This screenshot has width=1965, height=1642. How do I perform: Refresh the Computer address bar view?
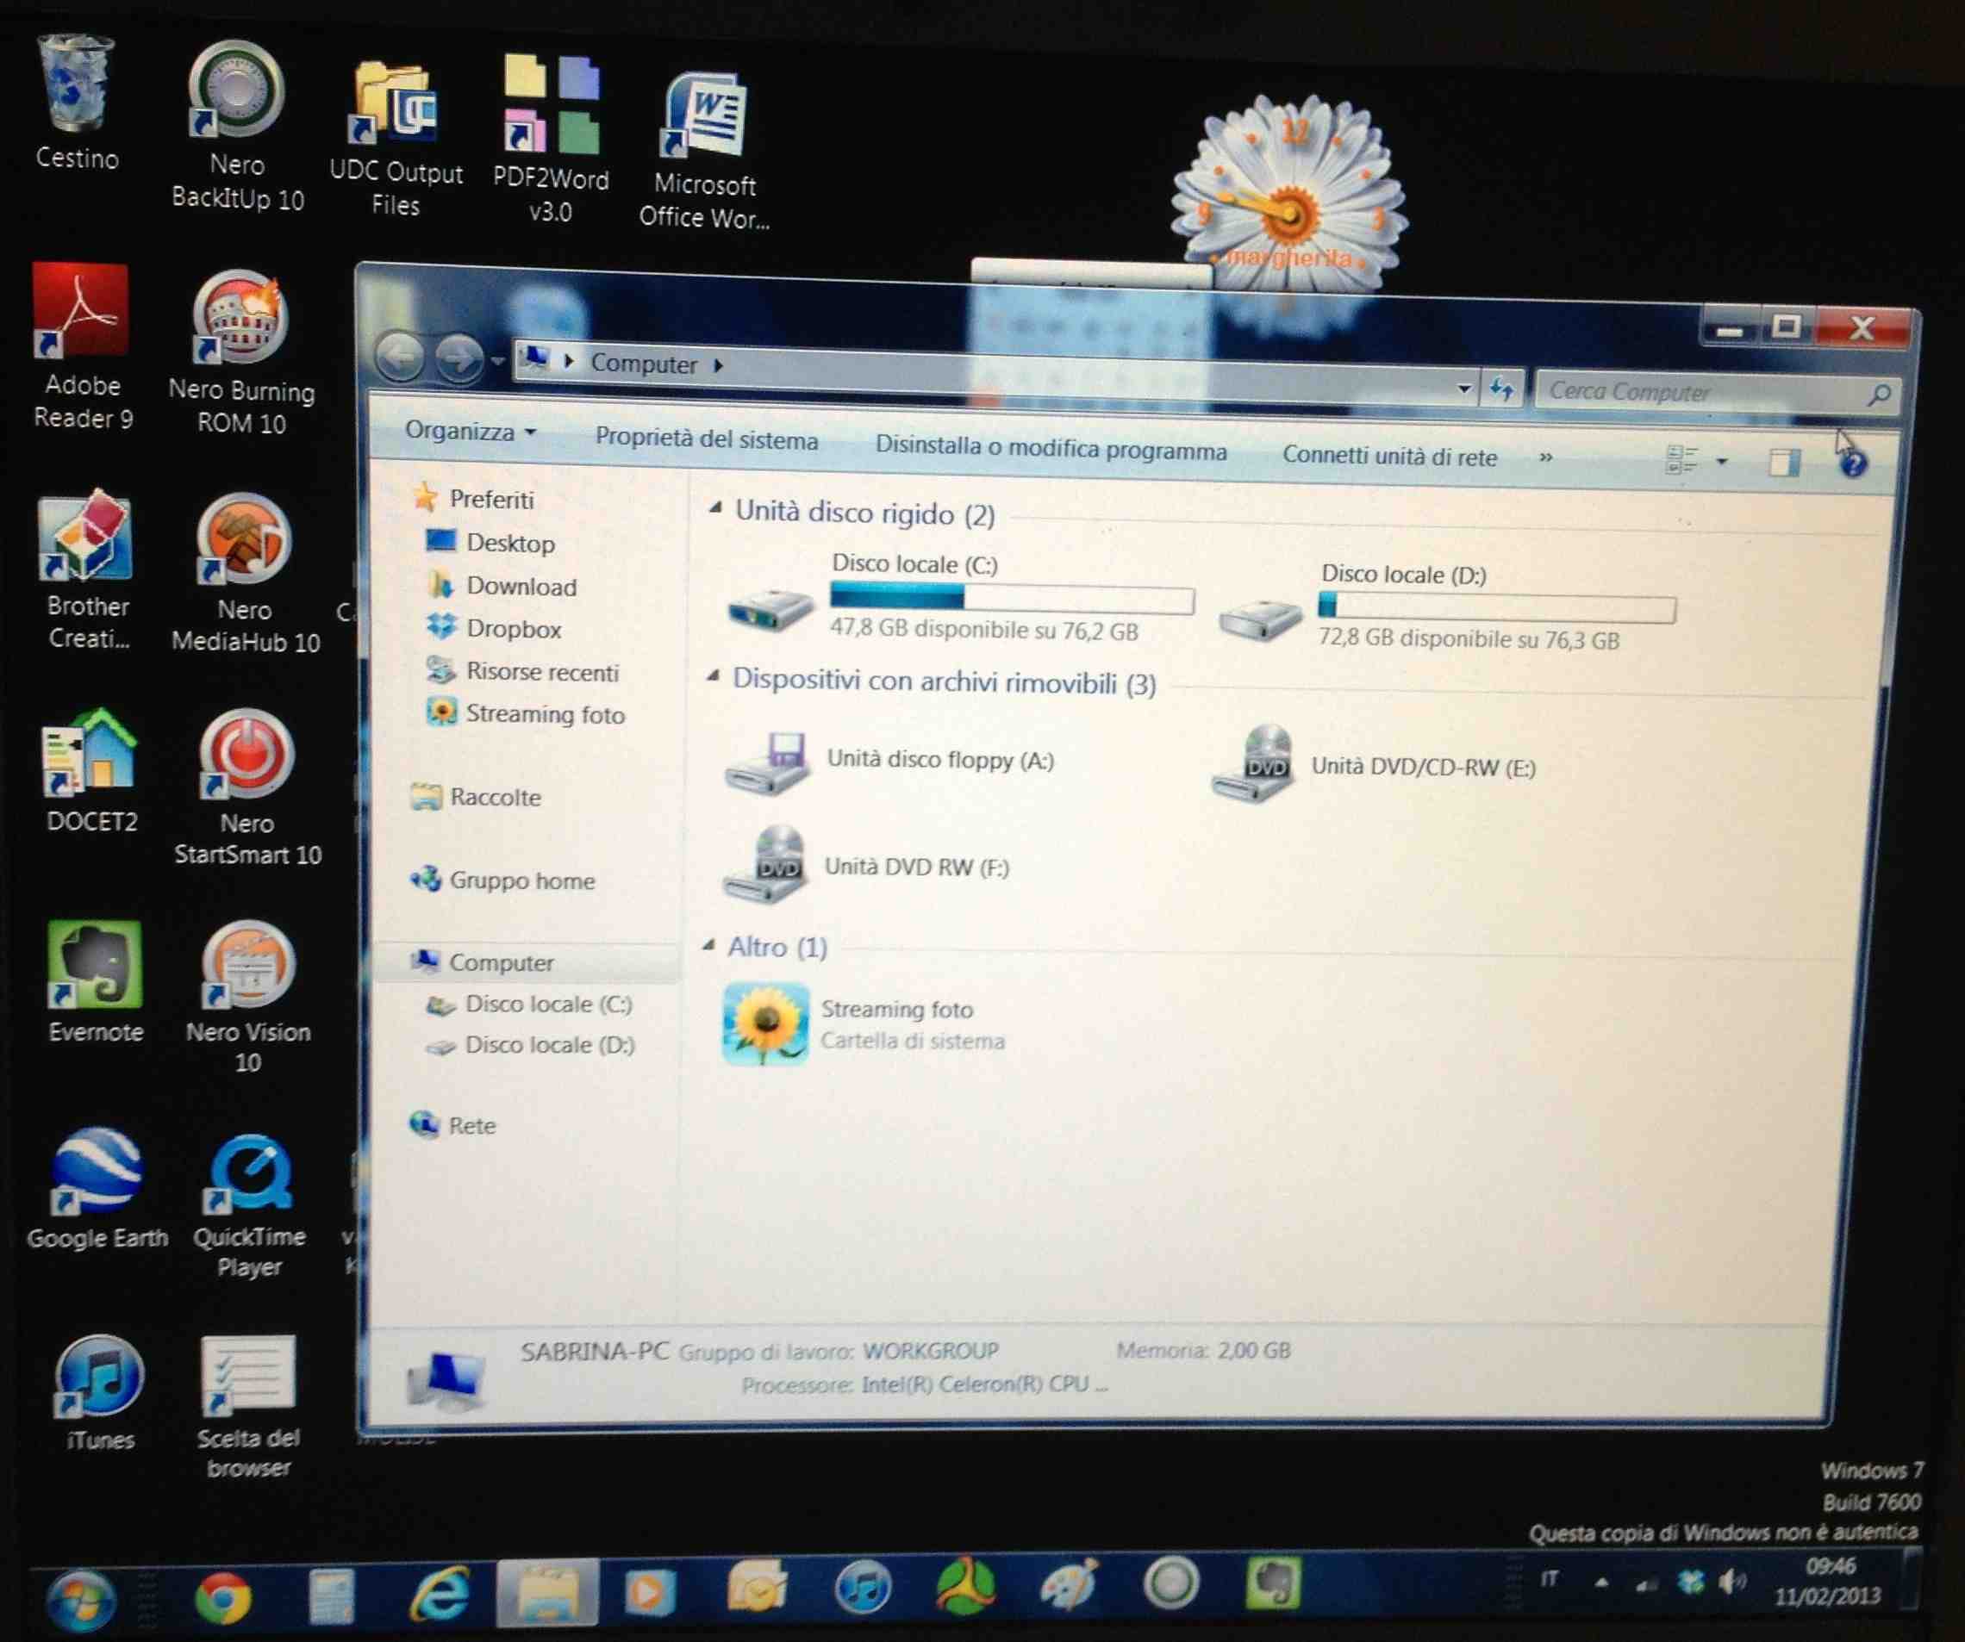[1502, 388]
